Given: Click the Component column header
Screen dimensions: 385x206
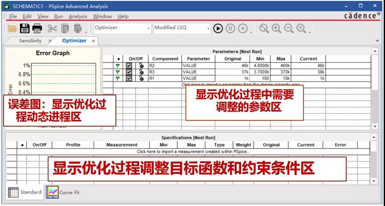Looking at the screenshot, I should point(165,59).
